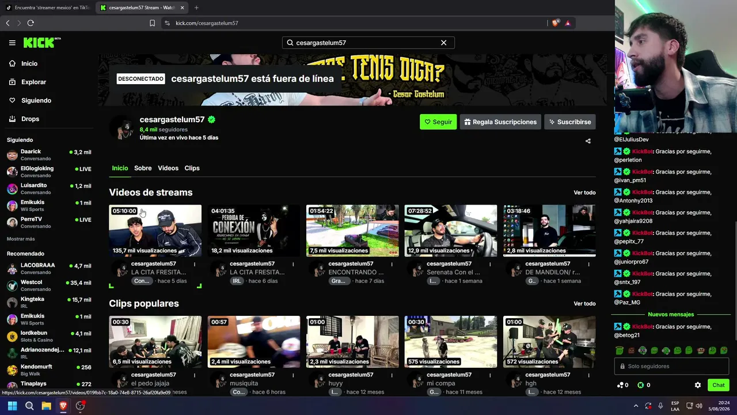The height and width of the screenshot is (415, 737).
Task: Switch to the Clips tab
Action: tap(192, 168)
